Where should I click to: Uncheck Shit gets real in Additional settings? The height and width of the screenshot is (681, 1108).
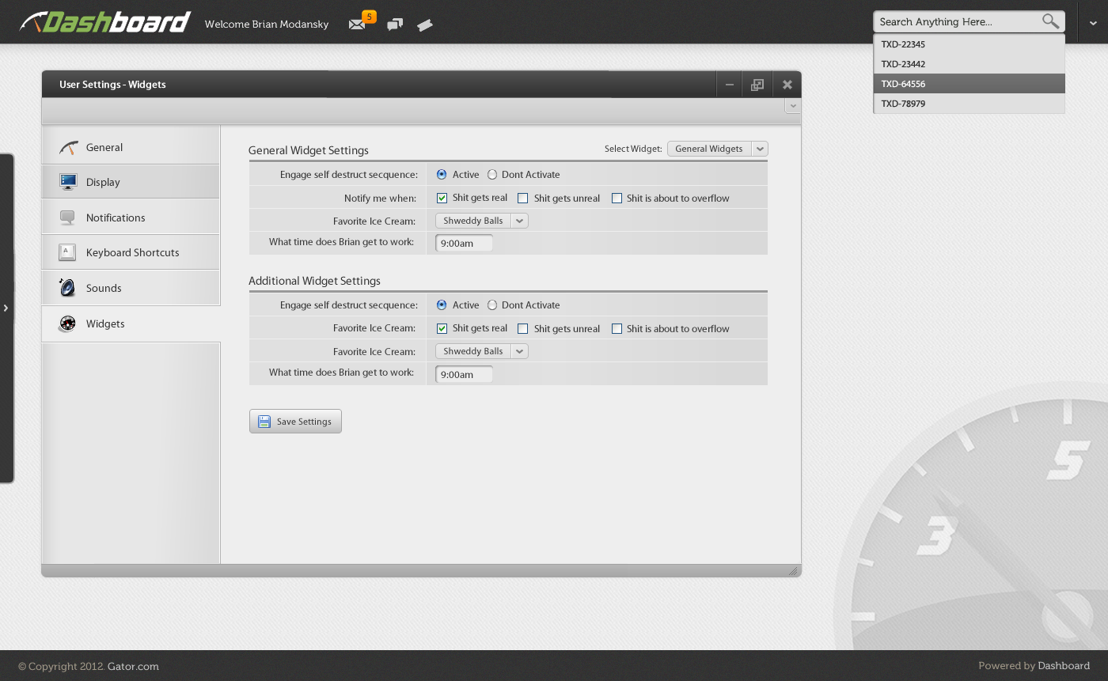coord(442,328)
